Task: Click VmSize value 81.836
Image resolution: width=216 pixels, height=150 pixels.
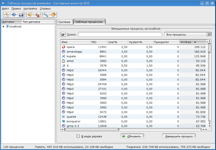Action: (x=201, y=112)
